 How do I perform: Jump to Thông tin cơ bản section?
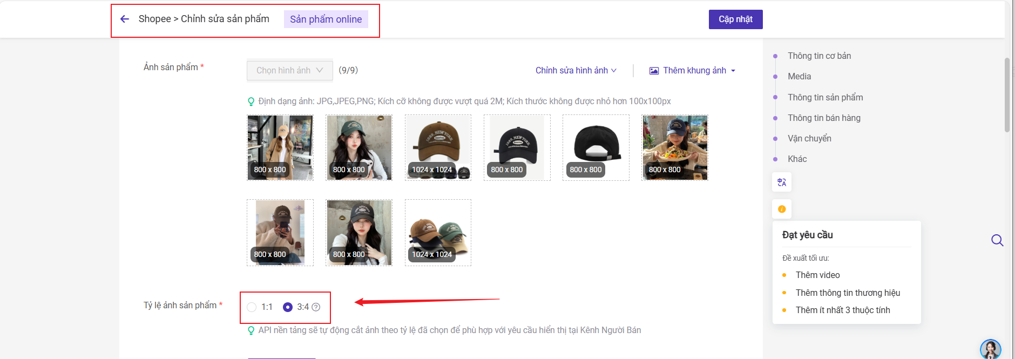pyautogui.click(x=819, y=56)
